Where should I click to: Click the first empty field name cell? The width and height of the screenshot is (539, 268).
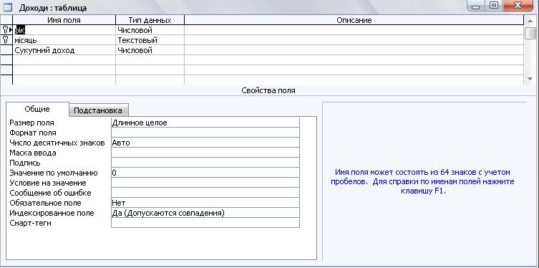pyautogui.click(x=64, y=60)
